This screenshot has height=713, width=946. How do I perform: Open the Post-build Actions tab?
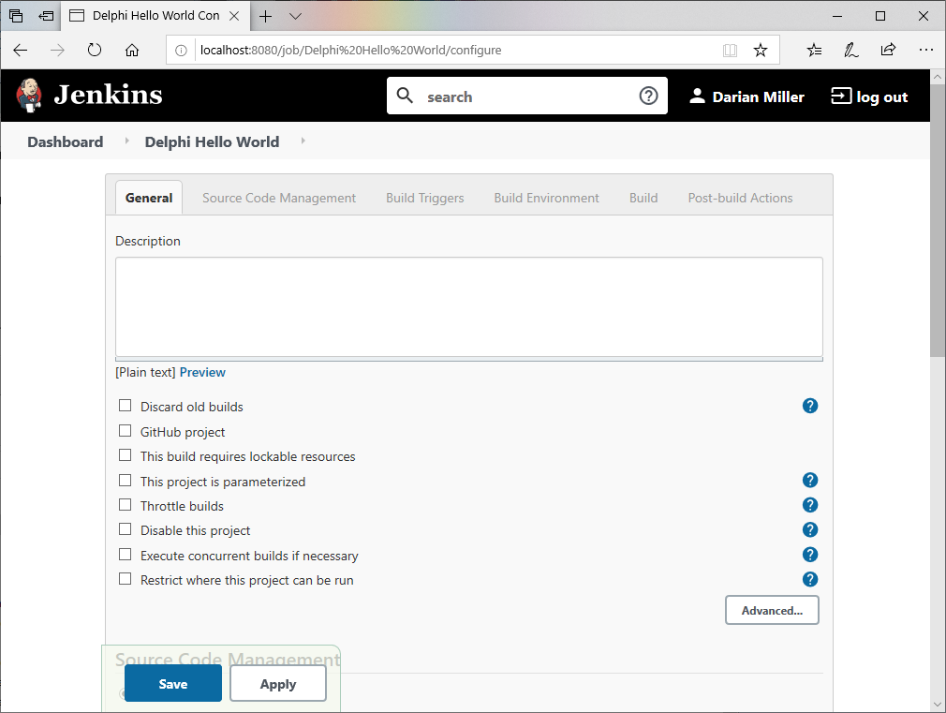[x=739, y=198]
